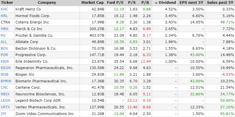Select Biogen Inc company name
Image resolution: width=235 pixels, height=117 pixels.
25,75
